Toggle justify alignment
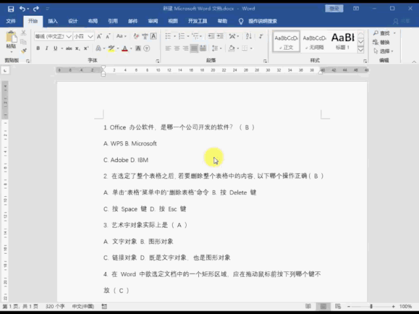419x314 pixels. coord(194,48)
